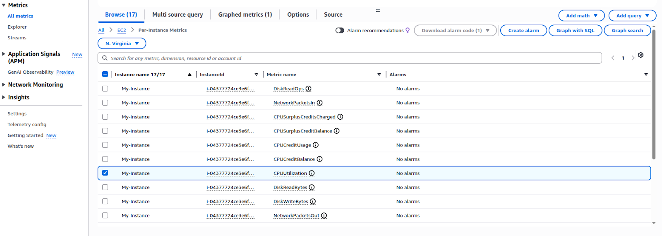Viewport: 662px width, 236px height.
Task: Open Alarms column filter dropdown
Action: 646,75
